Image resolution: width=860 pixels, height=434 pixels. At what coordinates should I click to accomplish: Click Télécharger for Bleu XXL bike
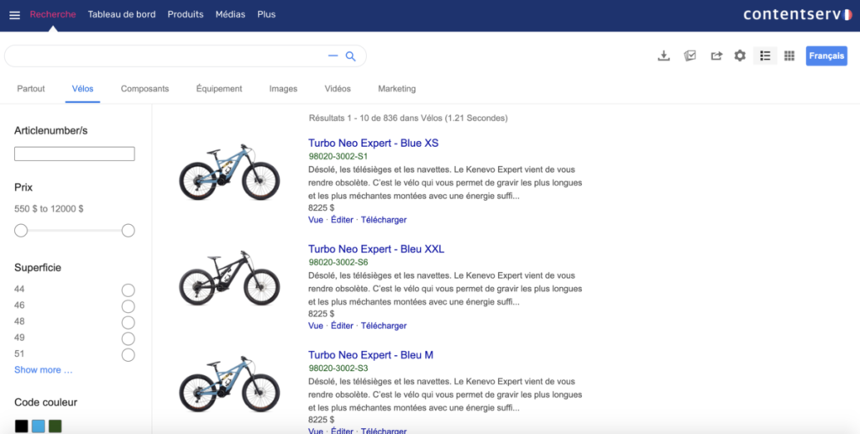tap(384, 326)
